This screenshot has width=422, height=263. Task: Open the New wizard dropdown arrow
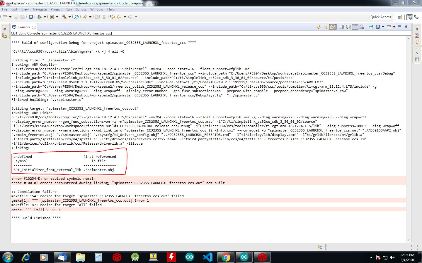point(10,17)
